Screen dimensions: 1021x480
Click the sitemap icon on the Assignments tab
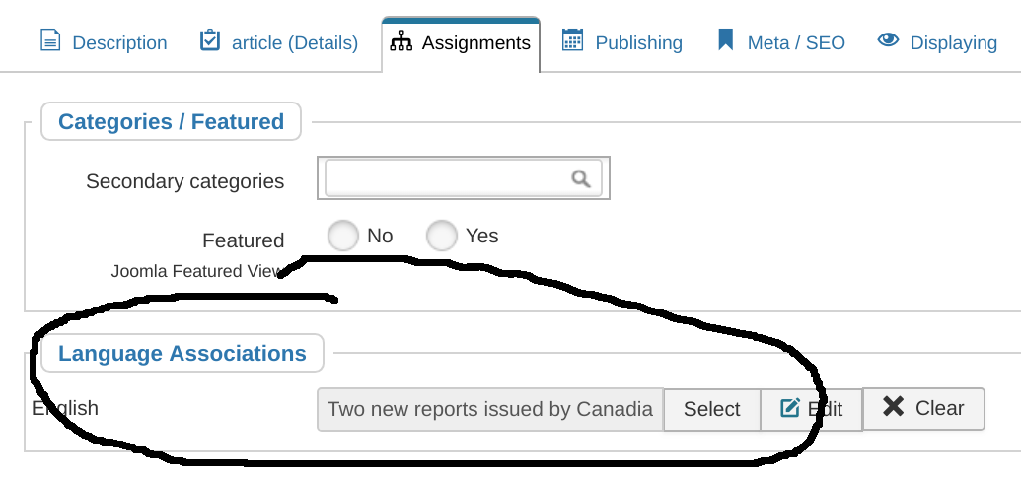(x=401, y=41)
